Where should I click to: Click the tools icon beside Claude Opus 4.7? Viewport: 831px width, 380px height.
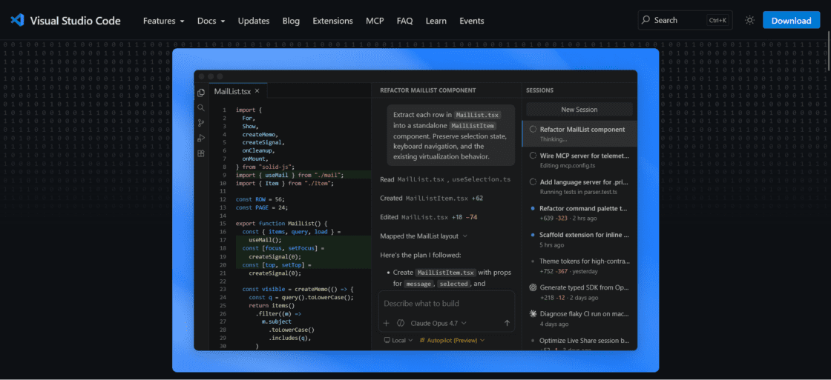coord(401,323)
